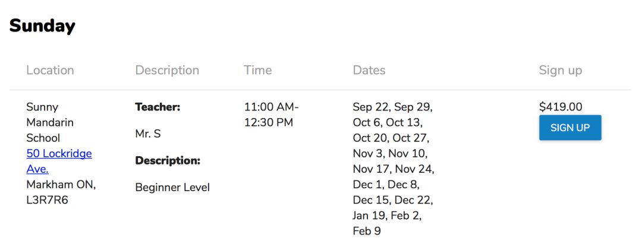Click the Jan 19, Feb 2 dates line

[388, 216]
